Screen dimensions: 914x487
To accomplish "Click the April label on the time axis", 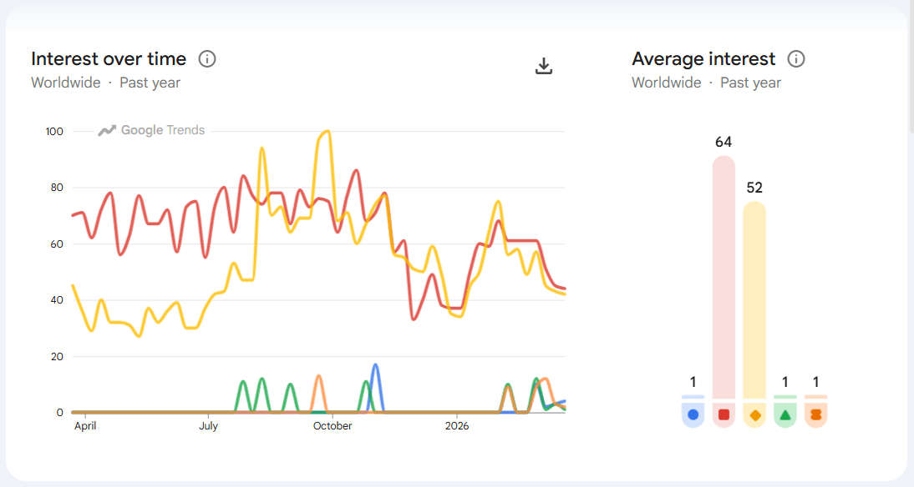I will 85,426.
